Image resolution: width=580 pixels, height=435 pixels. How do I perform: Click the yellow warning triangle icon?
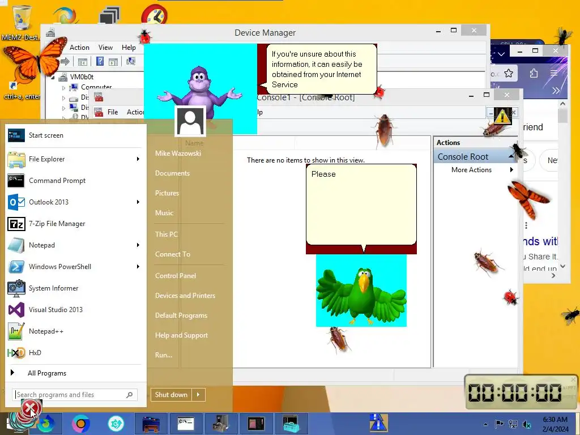[x=502, y=117]
